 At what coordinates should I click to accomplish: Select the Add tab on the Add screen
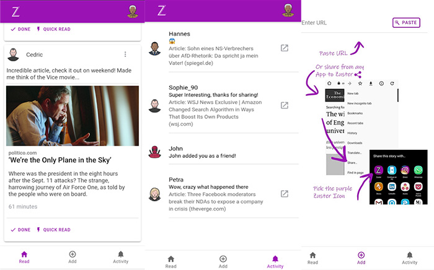[x=361, y=258]
